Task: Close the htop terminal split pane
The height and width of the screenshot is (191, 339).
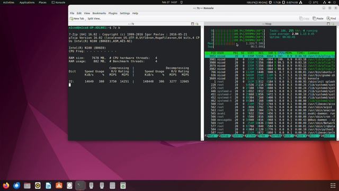Action: (333, 24)
